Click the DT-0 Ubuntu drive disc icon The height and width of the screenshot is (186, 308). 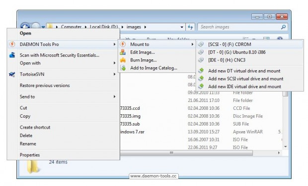201,52
